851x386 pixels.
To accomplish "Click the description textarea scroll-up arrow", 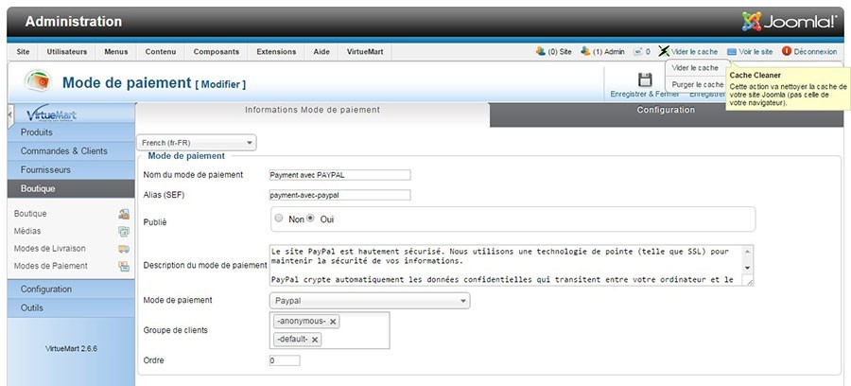I will (x=748, y=252).
